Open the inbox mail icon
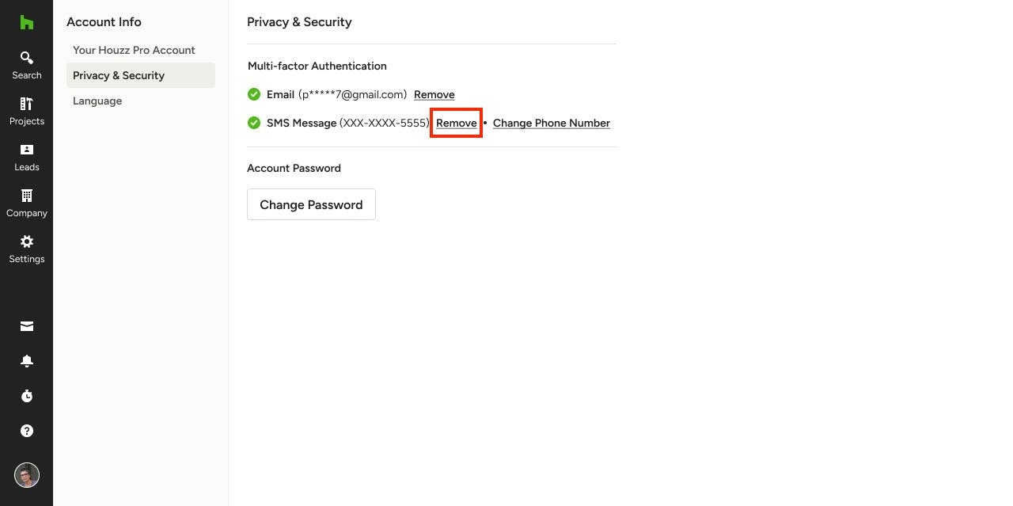Screen dimensions: 1013x506 point(27,326)
